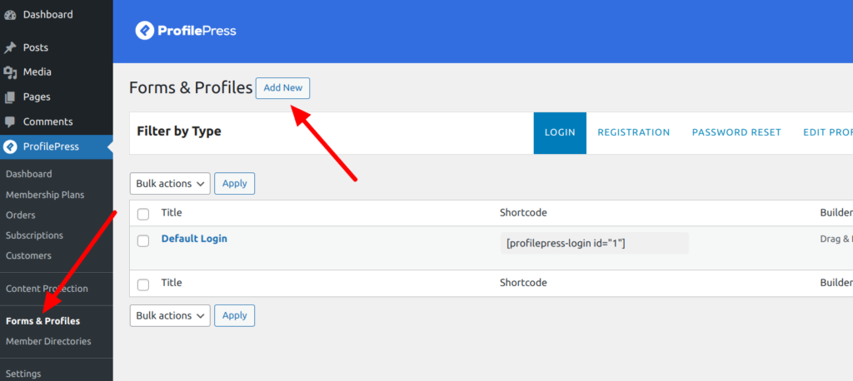853x381 pixels.
Task: Click the Media icon in sidebar
Action: pyautogui.click(x=10, y=72)
